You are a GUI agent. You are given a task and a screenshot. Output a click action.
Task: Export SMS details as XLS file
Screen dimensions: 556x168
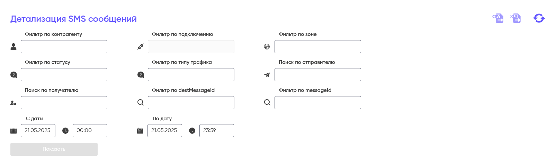click(515, 18)
